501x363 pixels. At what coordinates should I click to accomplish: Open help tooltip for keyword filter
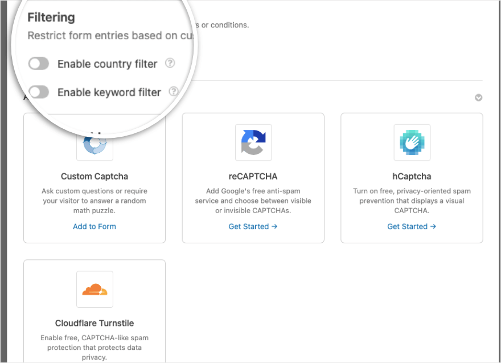pos(174,92)
